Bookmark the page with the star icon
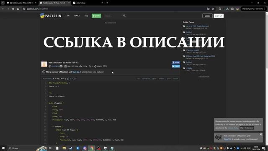 [x=213, y=9]
